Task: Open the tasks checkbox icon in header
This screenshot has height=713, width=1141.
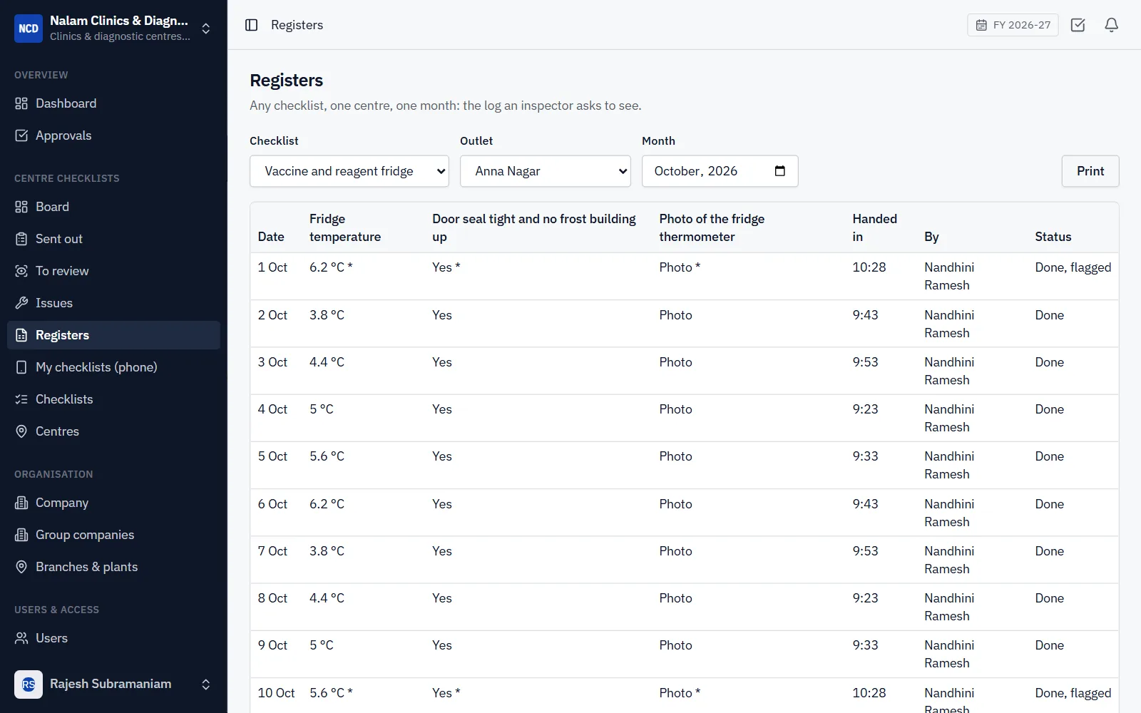Action: click(x=1078, y=25)
